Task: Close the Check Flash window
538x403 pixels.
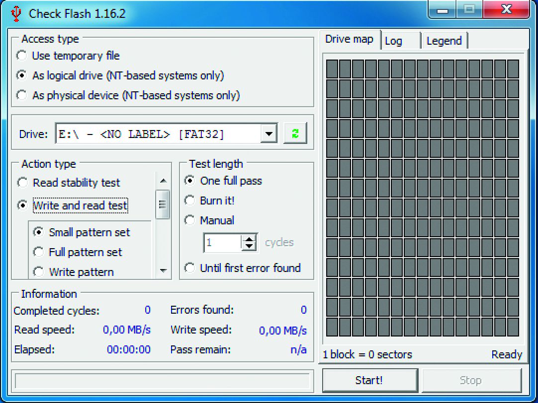Action: [x=507, y=9]
